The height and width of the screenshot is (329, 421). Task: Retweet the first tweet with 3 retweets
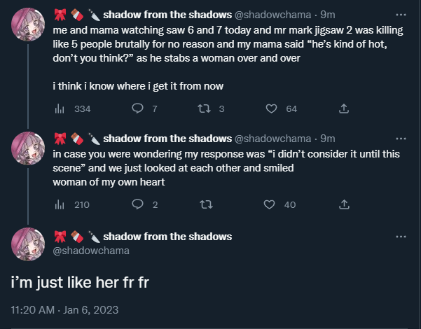205,108
